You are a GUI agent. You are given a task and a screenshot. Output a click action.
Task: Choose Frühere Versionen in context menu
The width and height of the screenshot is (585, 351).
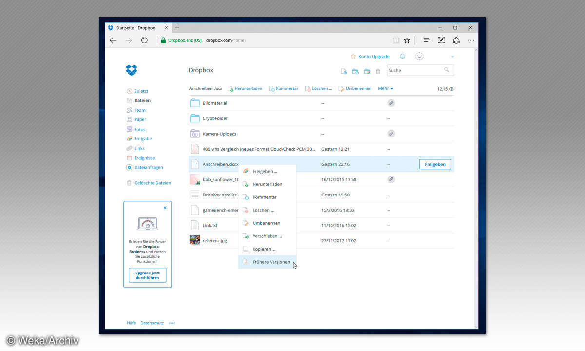(267, 262)
